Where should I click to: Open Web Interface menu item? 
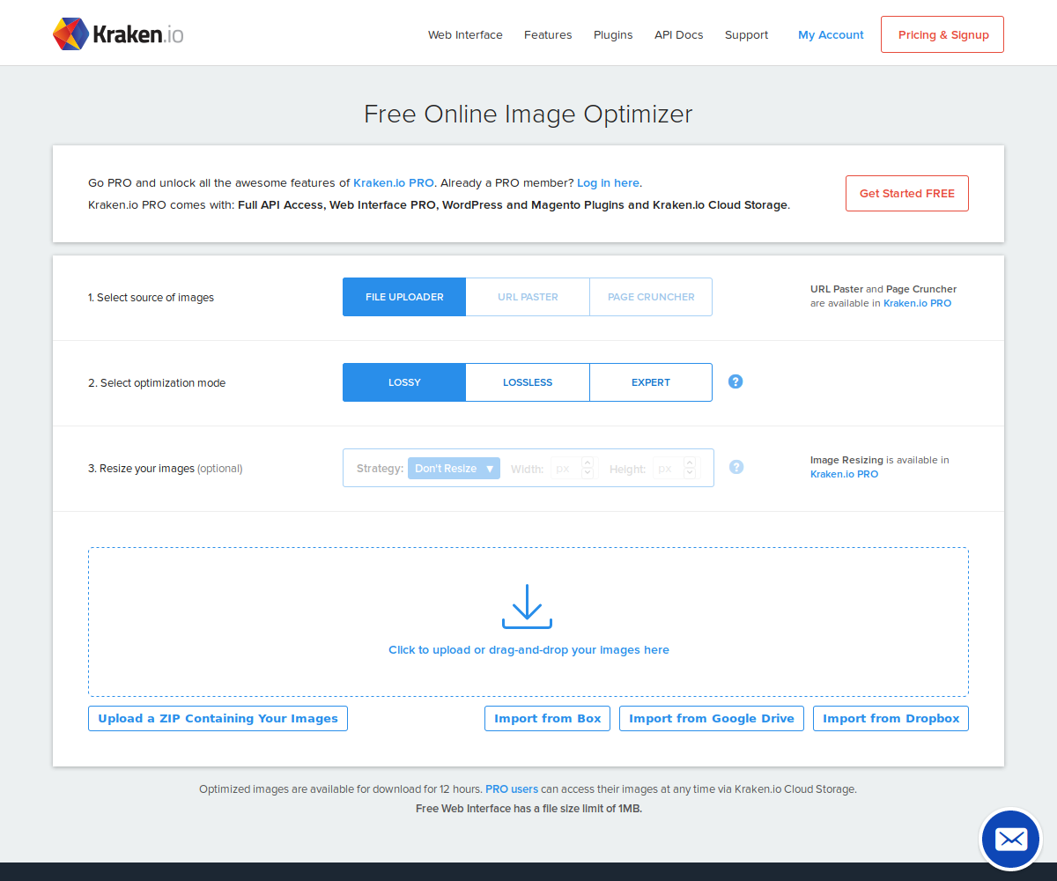pyautogui.click(x=465, y=35)
